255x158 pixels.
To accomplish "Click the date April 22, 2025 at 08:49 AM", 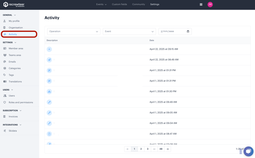I will tap(164, 60).
